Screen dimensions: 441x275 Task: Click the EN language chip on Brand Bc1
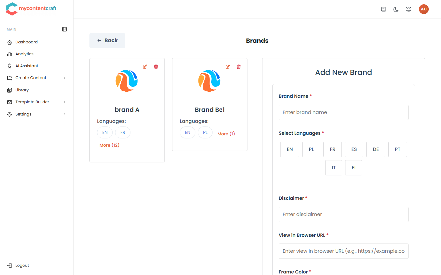pyautogui.click(x=188, y=133)
